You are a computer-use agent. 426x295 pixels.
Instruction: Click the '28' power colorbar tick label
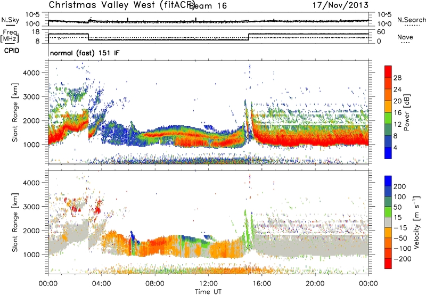click(397, 78)
